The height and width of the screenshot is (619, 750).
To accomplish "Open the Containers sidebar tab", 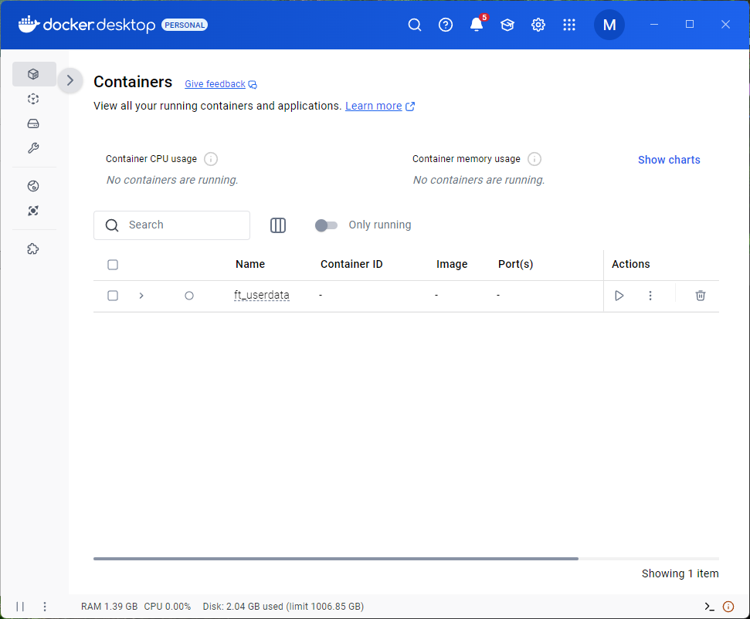I will pyautogui.click(x=33, y=74).
